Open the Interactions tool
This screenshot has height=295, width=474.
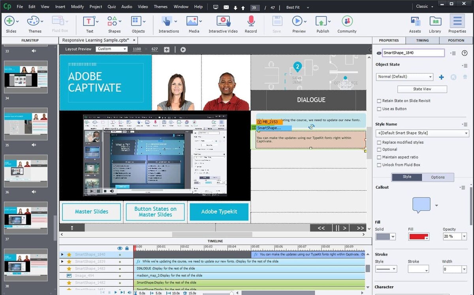[167, 21]
